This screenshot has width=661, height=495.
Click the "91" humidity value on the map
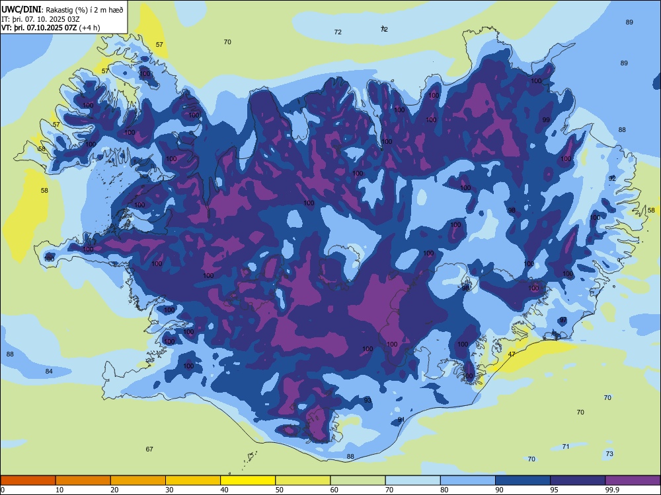coord(401,419)
